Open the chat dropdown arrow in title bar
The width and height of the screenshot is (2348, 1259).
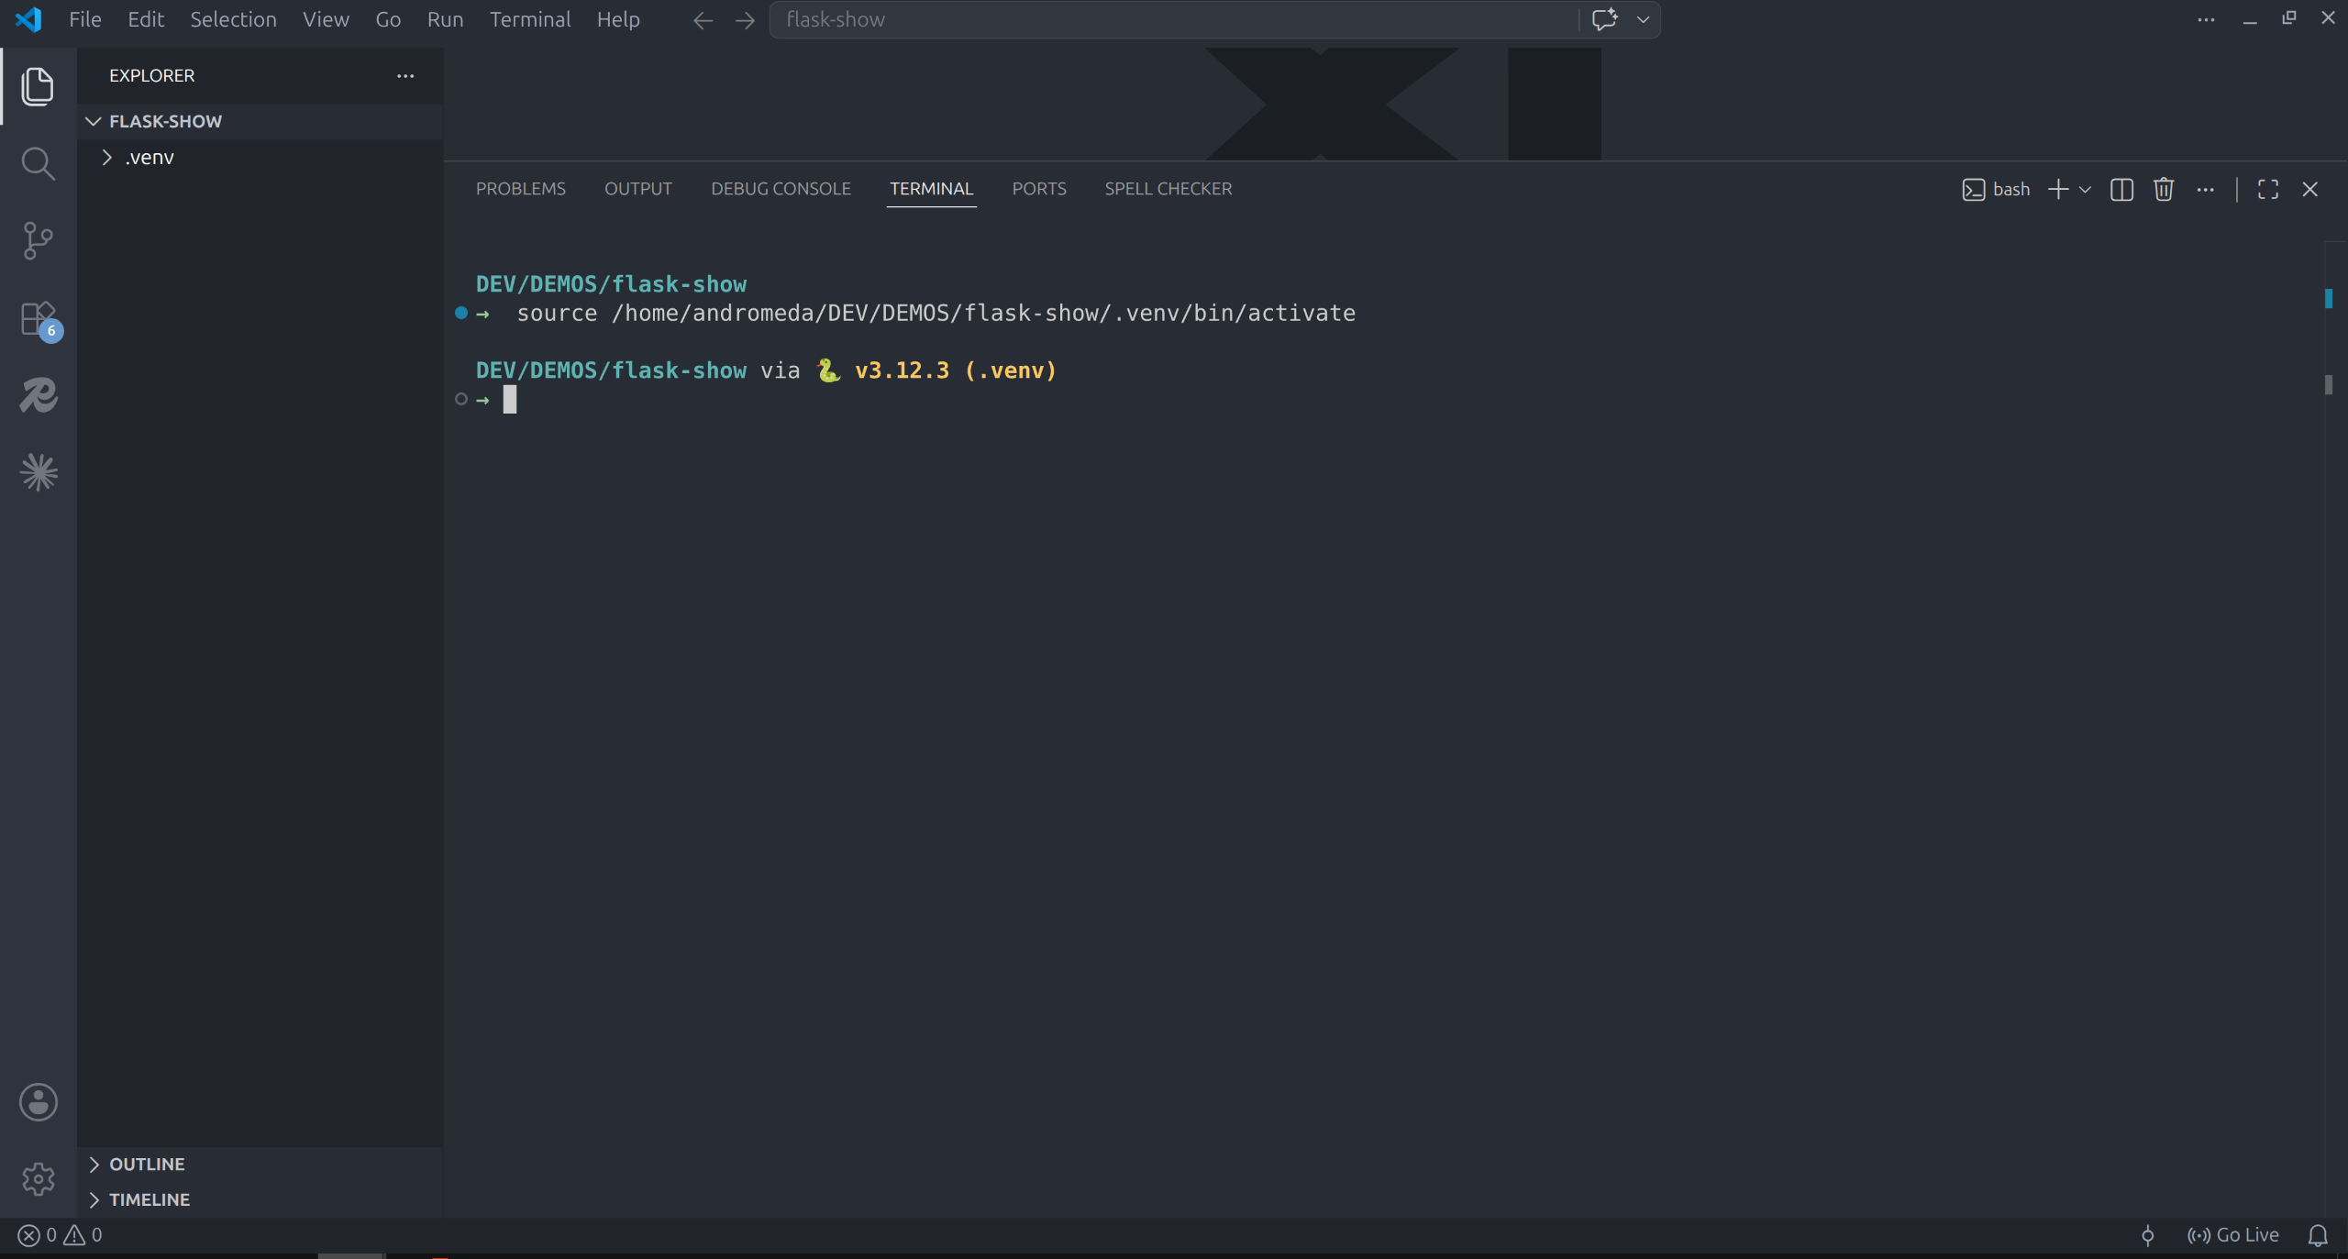coord(1643,19)
